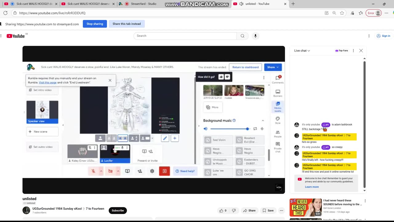394x222 pixels.
Task: Open the media control music note icon
Action: pyautogui.click(x=352, y=13)
